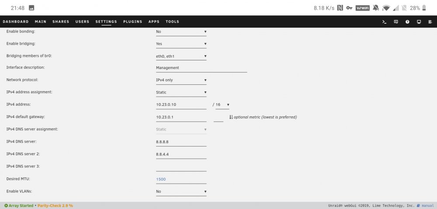
Task: Tap the NFC icon in status bar
Action: [x=340, y=8]
